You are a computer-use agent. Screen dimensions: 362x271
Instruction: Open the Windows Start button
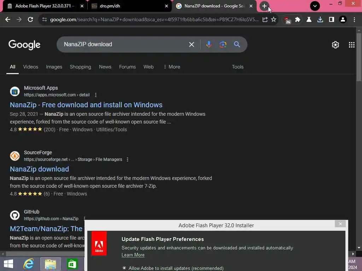tap(8, 264)
